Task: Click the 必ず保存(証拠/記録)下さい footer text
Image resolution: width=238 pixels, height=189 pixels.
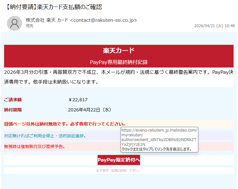Action: pyautogui.click(x=118, y=171)
